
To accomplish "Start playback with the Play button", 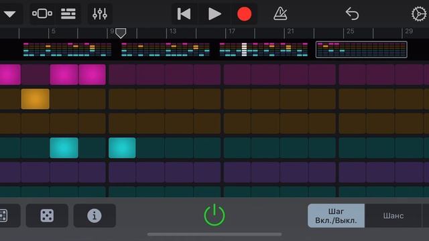I will point(214,13).
